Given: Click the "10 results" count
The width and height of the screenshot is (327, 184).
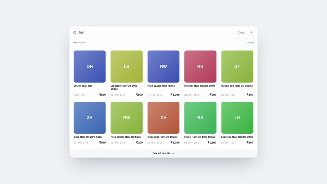Looking at the screenshot, I should [x=249, y=43].
